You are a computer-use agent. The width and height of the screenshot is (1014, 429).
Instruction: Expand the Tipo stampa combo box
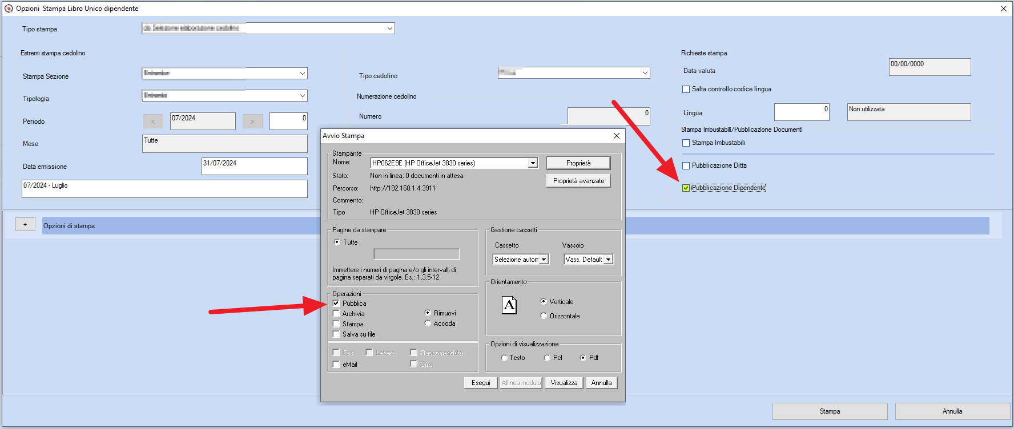click(x=390, y=29)
